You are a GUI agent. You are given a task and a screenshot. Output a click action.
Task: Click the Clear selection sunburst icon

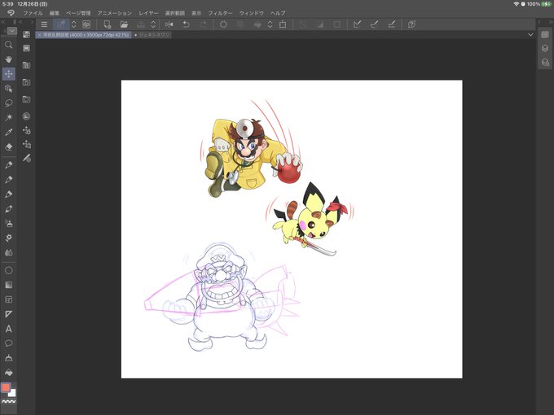(223, 24)
